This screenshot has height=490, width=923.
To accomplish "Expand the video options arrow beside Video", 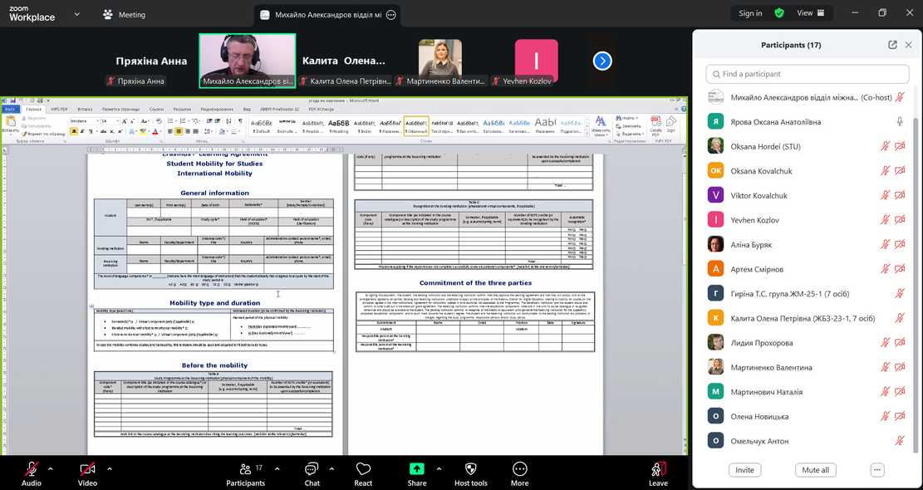I will point(107,468).
